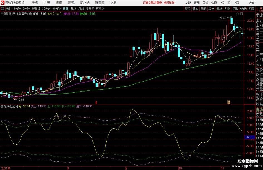Click the MA60: 16.05 value
The height and width of the screenshot is (170, 263).
point(88,14)
